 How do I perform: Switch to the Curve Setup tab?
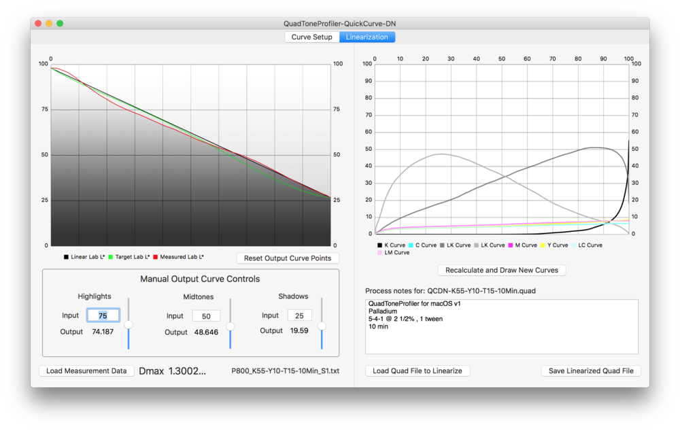312,37
